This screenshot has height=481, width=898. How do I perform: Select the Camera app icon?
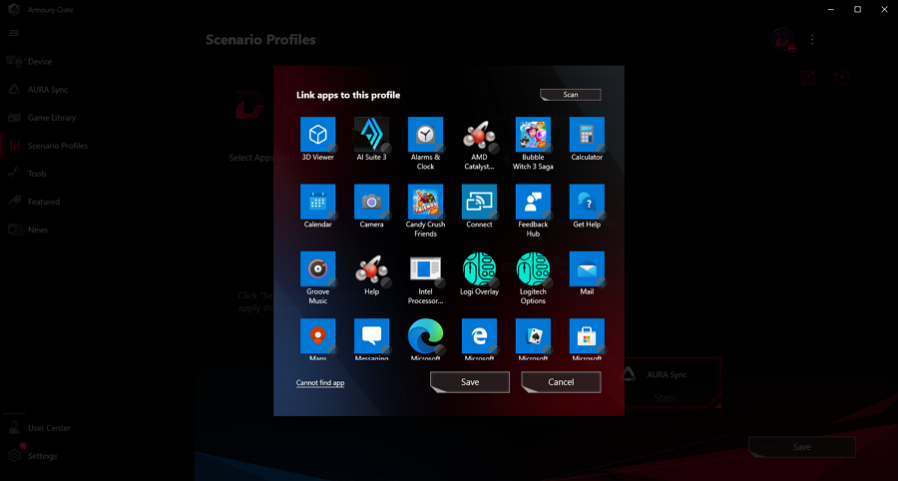(372, 202)
